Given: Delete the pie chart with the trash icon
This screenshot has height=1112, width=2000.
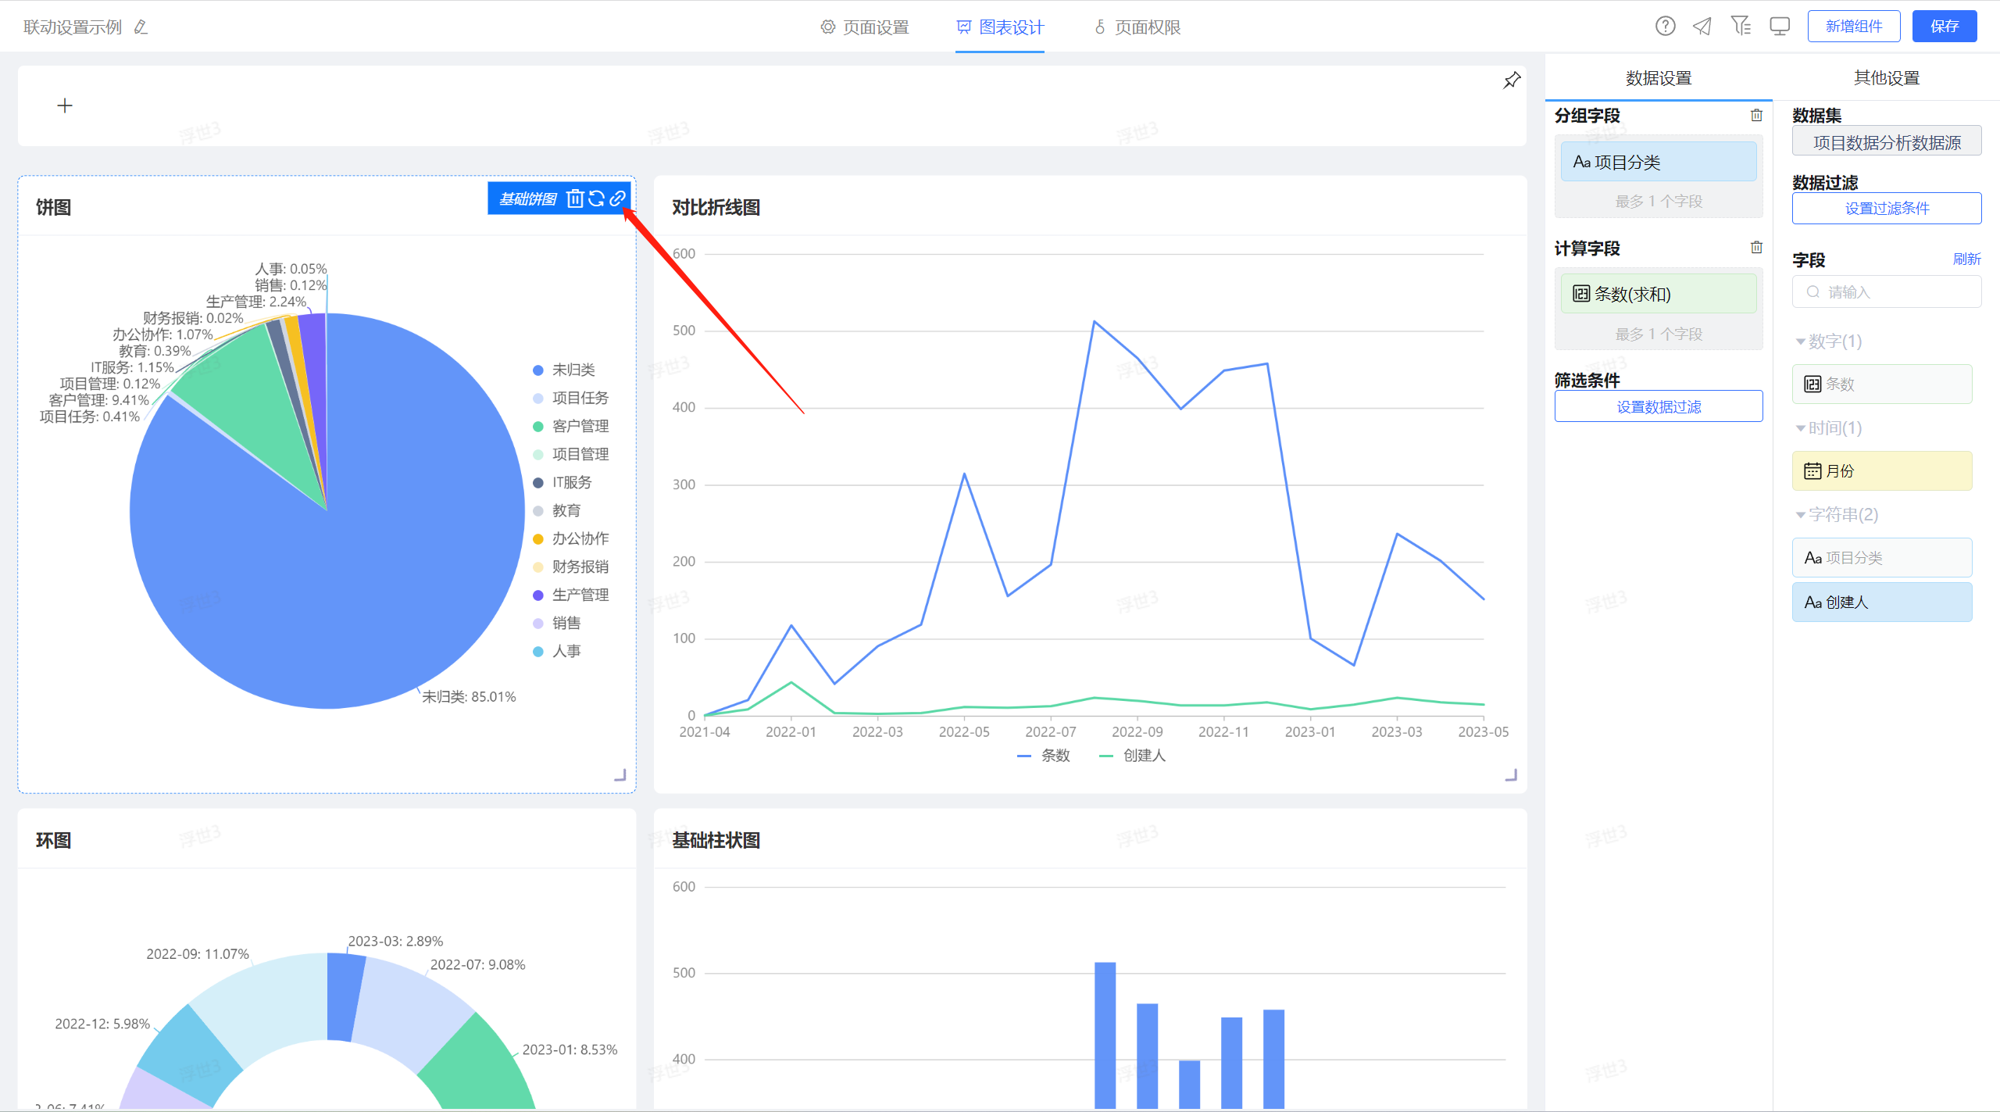Looking at the screenshot, I should [x=575, y=198].
